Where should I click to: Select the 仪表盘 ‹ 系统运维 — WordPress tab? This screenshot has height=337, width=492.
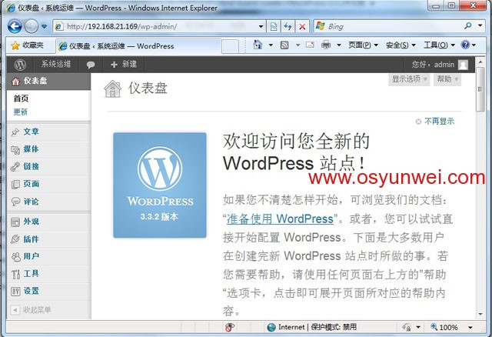coord(138,46)
